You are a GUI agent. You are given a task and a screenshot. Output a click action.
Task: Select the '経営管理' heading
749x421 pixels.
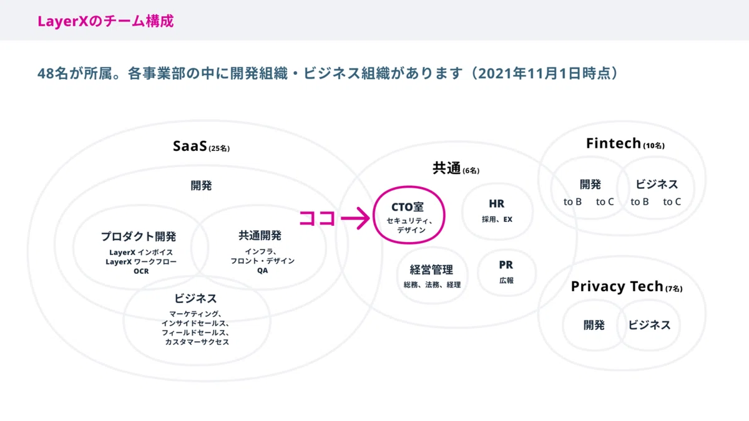pos(431,270)
